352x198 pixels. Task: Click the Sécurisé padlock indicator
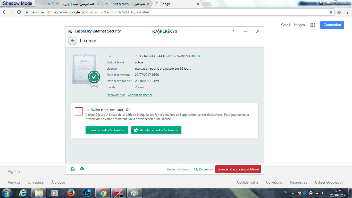point(35,12)
